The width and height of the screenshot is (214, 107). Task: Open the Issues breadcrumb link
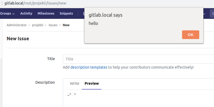click(x=53, y=25)
